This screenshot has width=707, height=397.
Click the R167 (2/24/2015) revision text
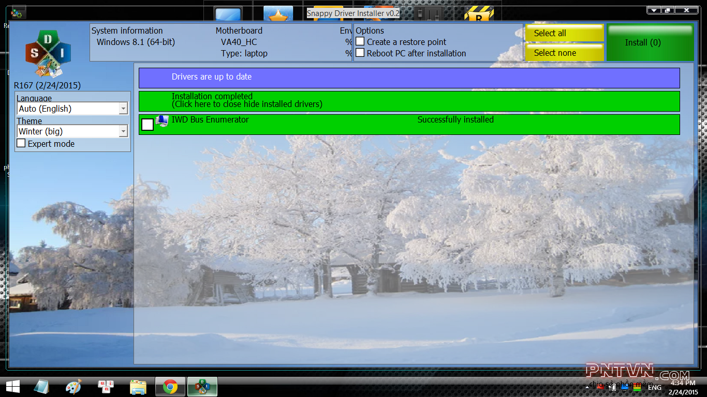pyautogui.click(x=48, y=85)
